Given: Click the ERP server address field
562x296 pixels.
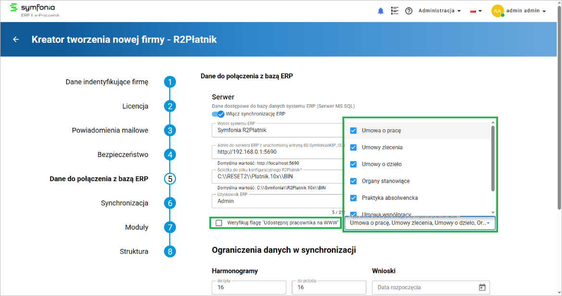Looking at the screenshot, I should 278,152.
